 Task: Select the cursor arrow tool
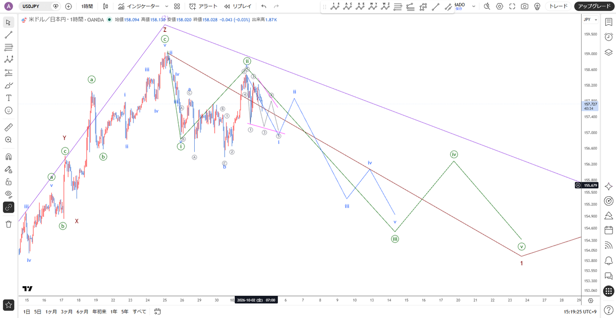pyautogui.click(x=9, y=22)
